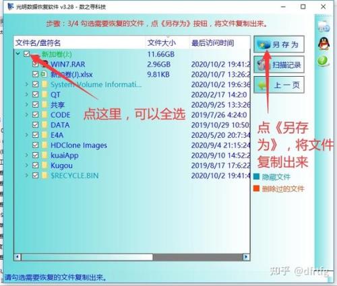
Task: Select the Kugou folder name
Action: pos(61,166)
